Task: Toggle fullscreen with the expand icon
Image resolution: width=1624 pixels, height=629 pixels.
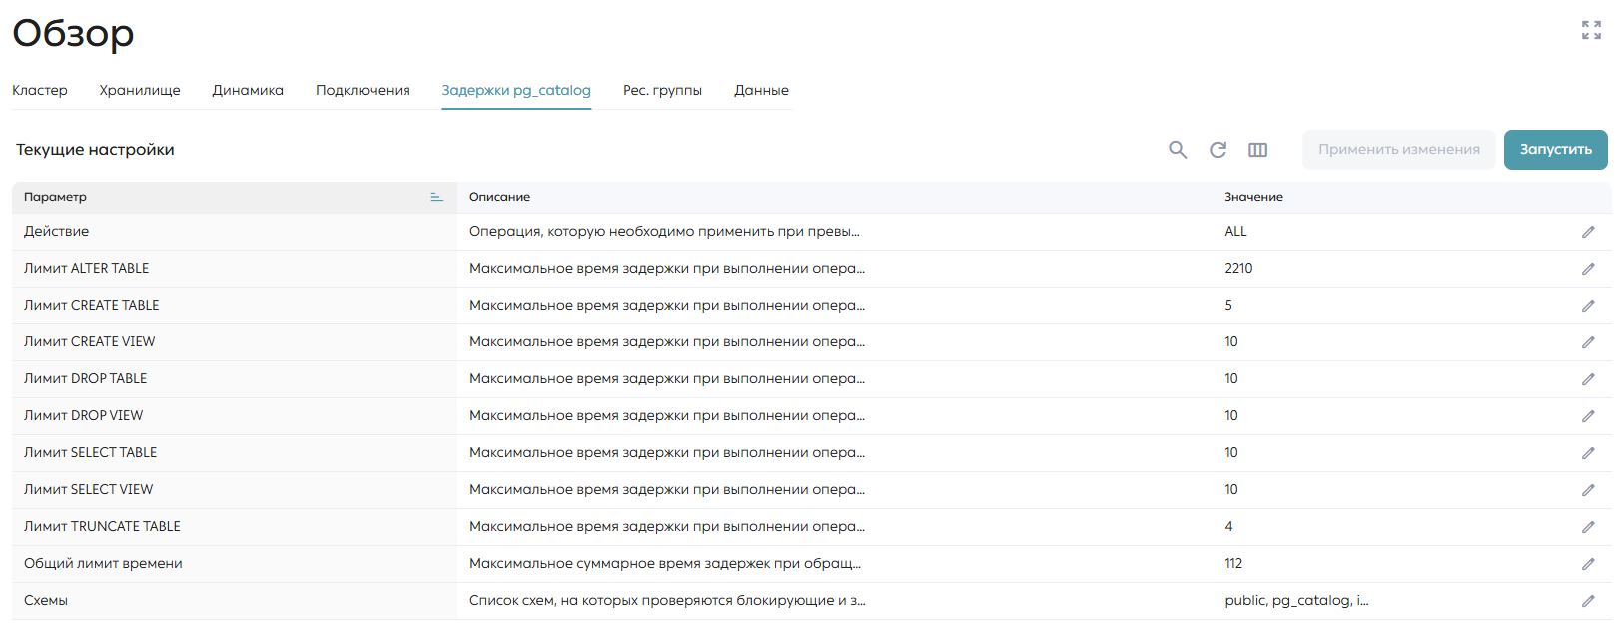Action: click(x=1591, y=30)
